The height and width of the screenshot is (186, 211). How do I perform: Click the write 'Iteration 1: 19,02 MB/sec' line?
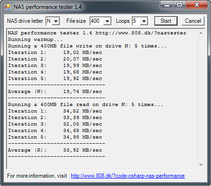pos(55,53)
